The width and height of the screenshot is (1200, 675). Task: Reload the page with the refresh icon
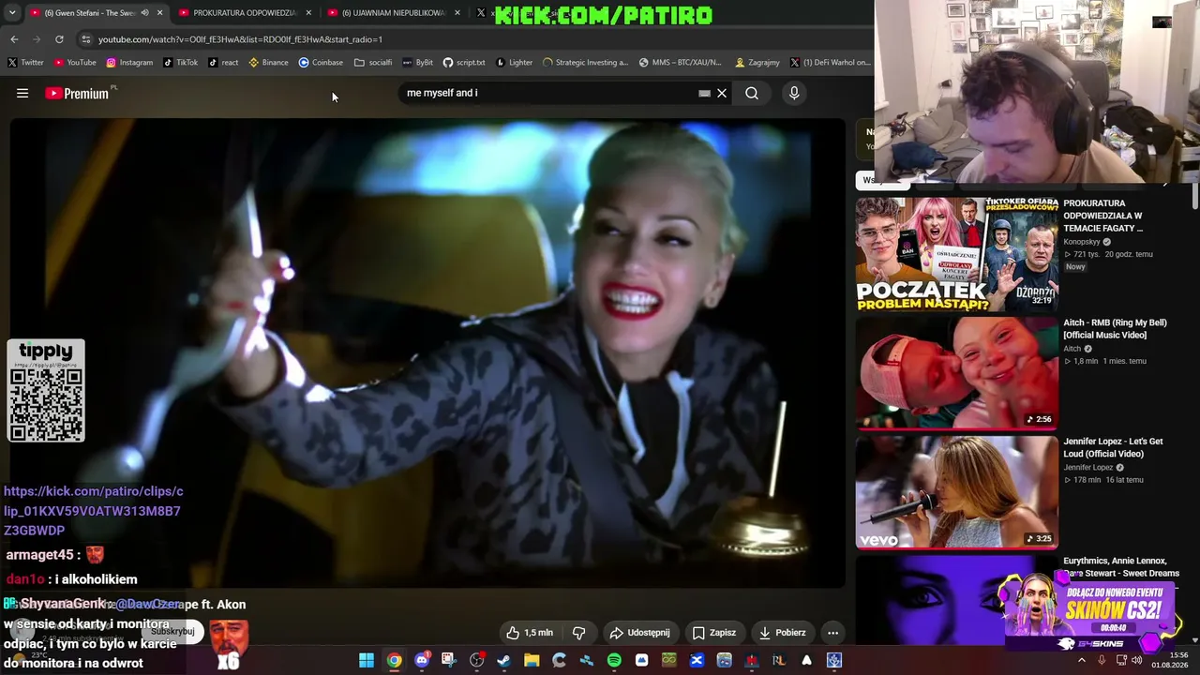[59, 39]
